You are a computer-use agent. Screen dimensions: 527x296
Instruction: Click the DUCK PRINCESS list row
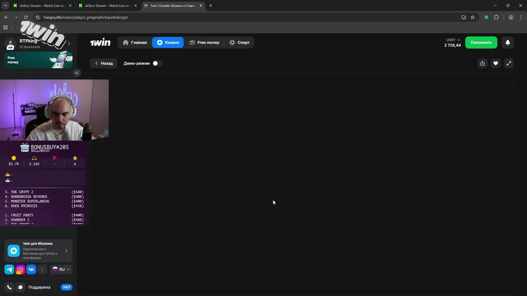coord(44,206)
